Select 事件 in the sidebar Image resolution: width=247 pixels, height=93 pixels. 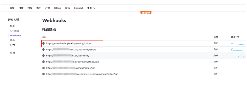12,40
